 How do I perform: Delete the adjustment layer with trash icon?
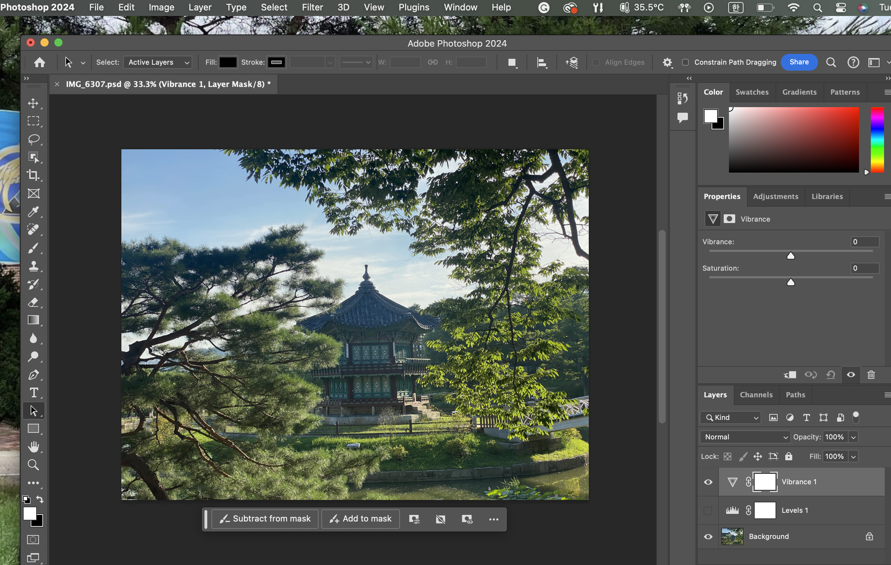tap(870, 375)
